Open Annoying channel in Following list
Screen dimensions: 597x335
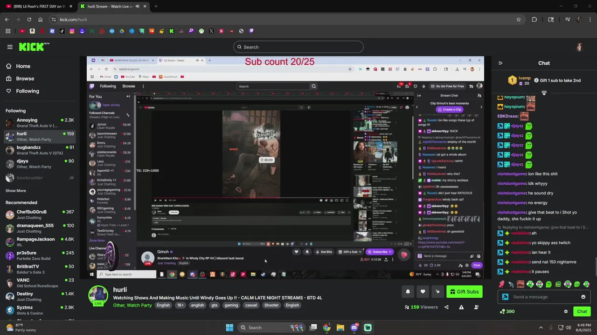click(x=40, y=123)
